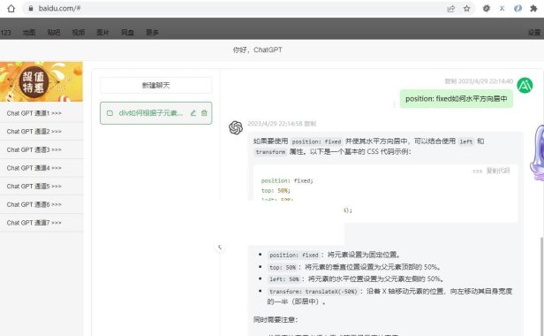The width and height of the screenshot is (544, 336).
Task: Delete the chat with the trash icon
Action: pos(204,113)
